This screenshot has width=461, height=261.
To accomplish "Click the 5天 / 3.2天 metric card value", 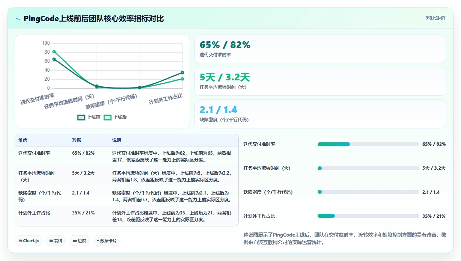I will [x=224, y=77].
